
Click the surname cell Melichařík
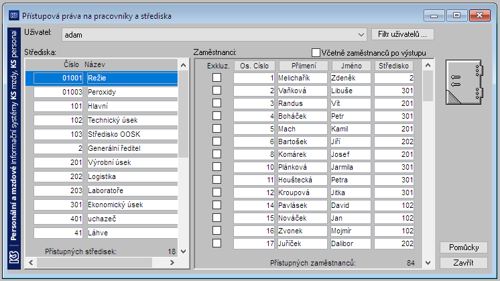302,78
